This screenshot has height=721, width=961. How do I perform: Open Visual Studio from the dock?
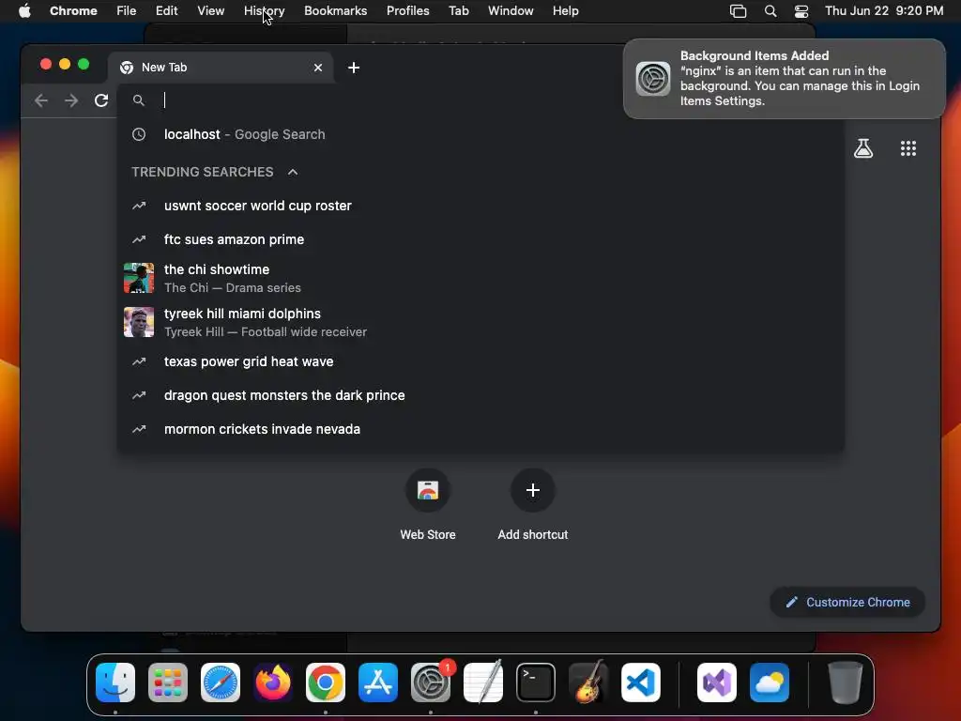click(x=717, y=683)
